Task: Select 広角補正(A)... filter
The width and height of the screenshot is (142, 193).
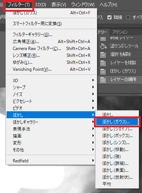Action: (x=52, y=42)
